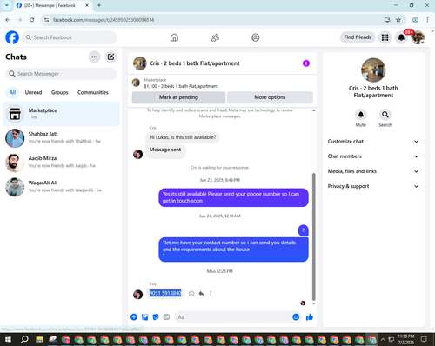Open the Windows Start menu
Screen dimensions: 435x346
8,339
